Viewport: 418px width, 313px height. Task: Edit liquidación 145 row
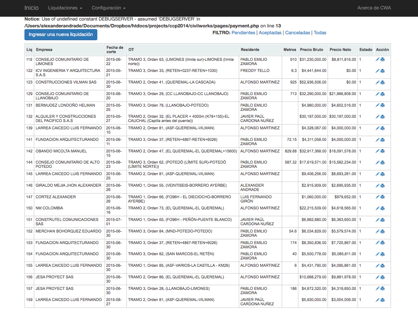[x=377, y=174]
